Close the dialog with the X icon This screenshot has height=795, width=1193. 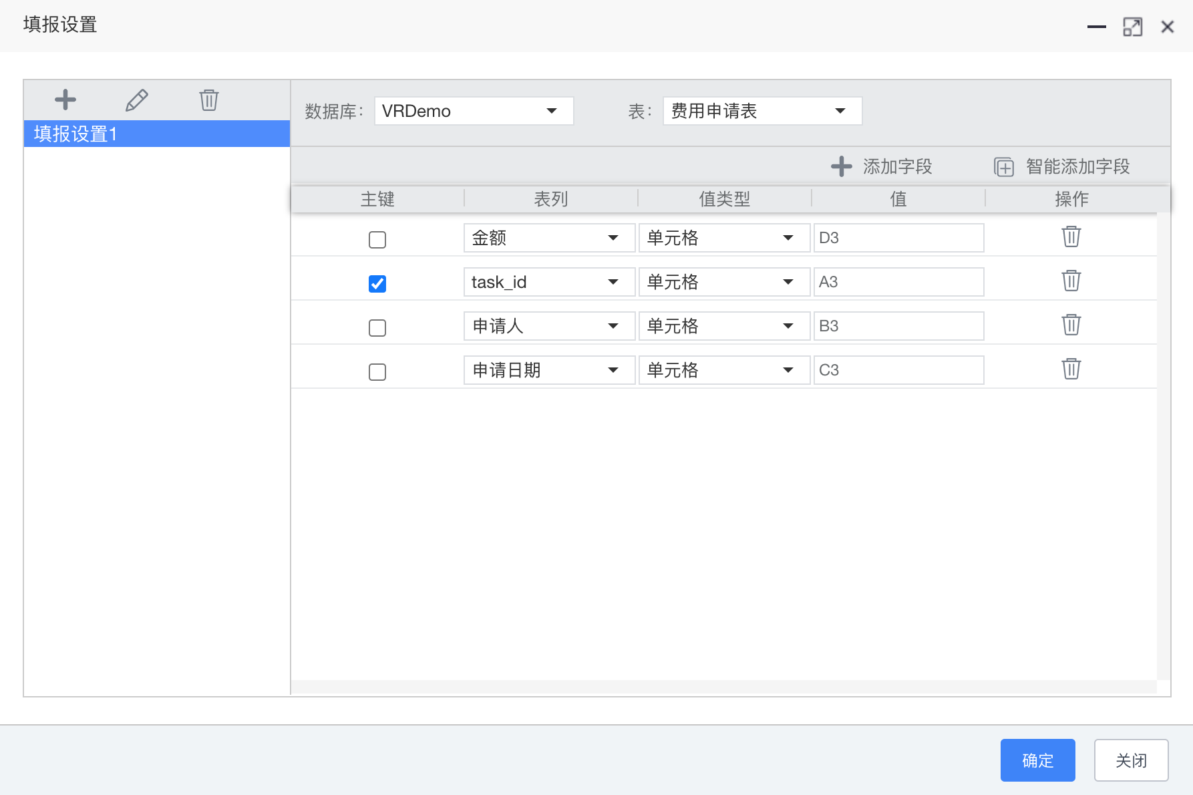coord(1168,27)
